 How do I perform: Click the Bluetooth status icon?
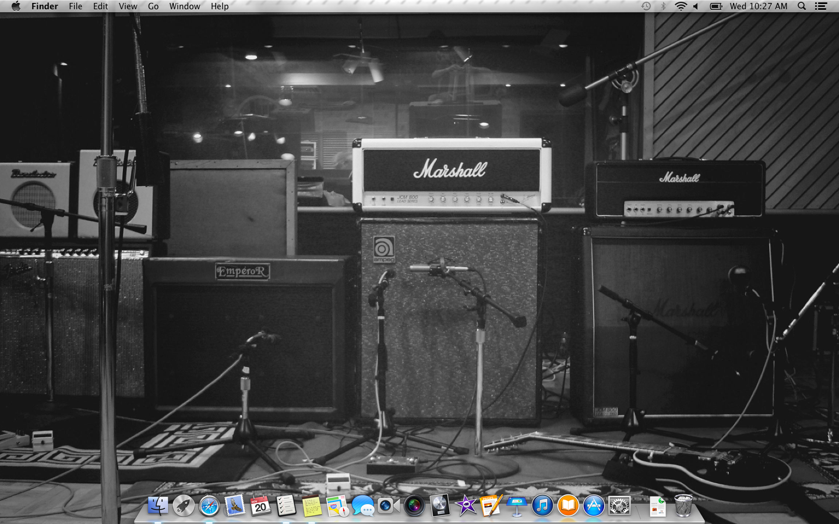663,6
